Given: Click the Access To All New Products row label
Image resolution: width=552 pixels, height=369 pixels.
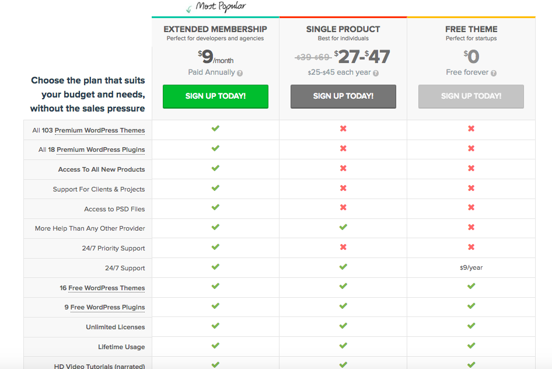Looking at the screenshot, I should [102, 169].
